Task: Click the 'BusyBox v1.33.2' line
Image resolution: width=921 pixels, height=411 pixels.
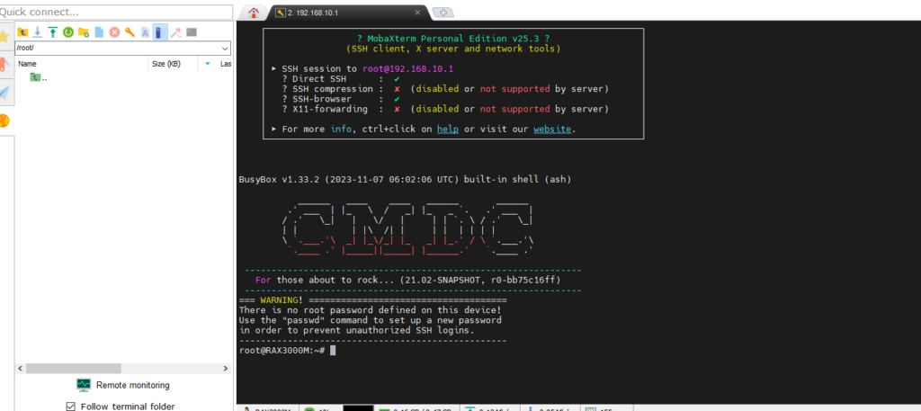Action: [406, 179]
